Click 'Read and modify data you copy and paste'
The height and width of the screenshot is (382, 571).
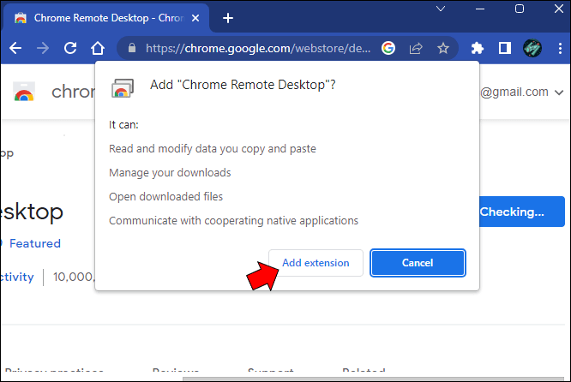tap(213, 149)
